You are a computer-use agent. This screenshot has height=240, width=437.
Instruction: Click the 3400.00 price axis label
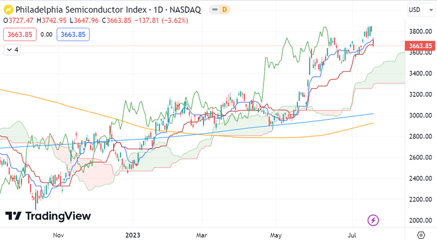(420, 73)
